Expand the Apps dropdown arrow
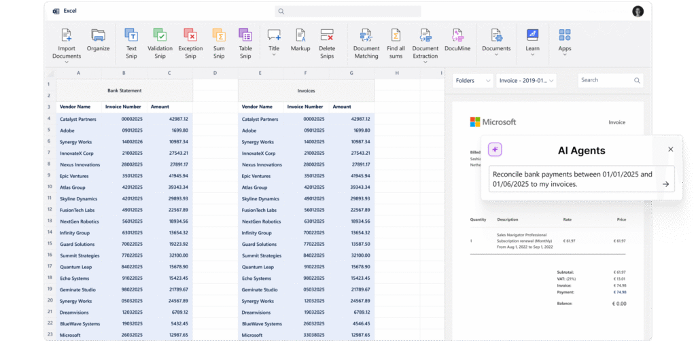 click(x=565, y=55)
